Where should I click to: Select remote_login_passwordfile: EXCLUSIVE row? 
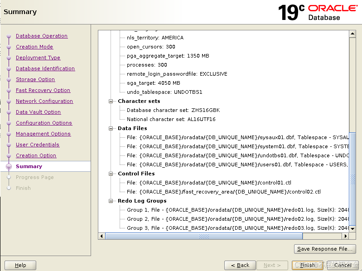click(x=177, y=74)
